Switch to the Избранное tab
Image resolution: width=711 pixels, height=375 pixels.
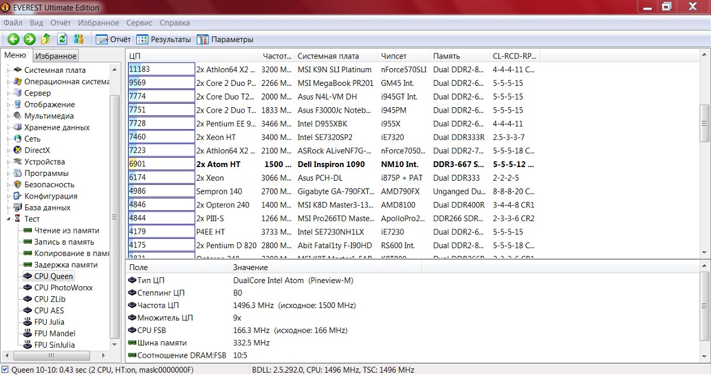point(56,56)
